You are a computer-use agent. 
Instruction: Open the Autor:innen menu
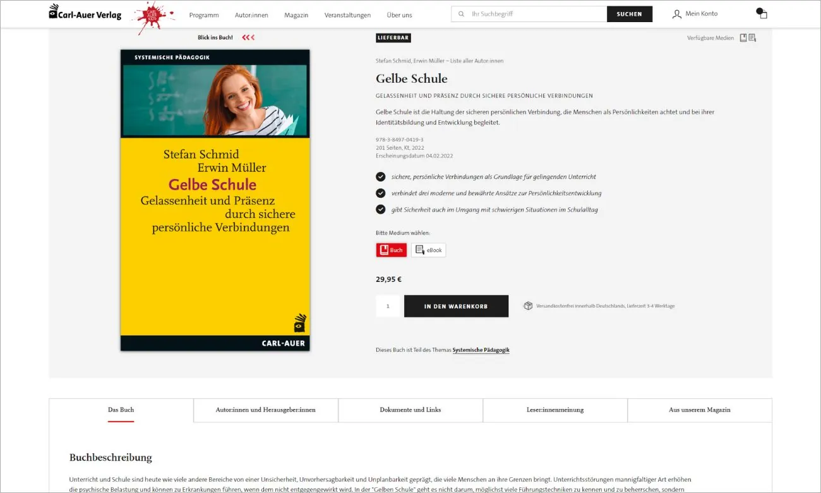coord(252,14)
